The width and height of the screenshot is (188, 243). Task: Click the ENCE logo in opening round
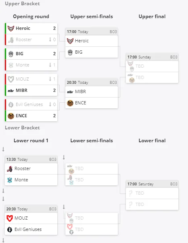[11, 116]
